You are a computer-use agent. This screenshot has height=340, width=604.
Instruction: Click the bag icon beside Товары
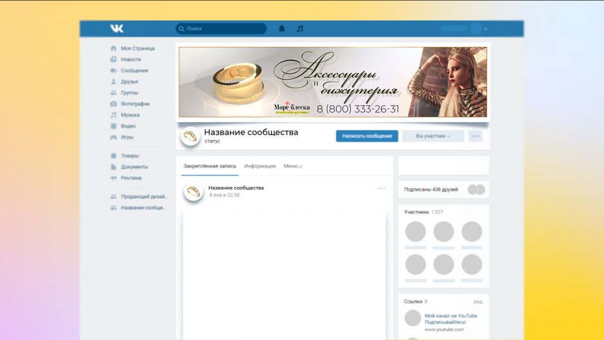113,156
